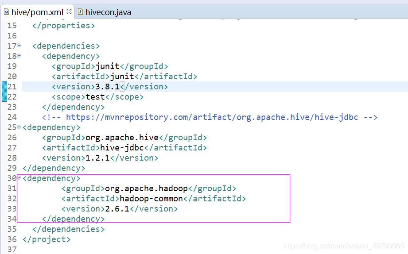Collapse the dependencies block at line 17

[19, 46]
